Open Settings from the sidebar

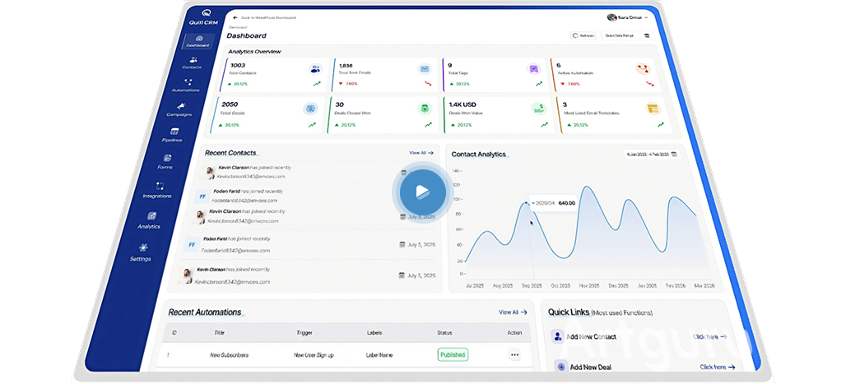[x=142, y=251]
